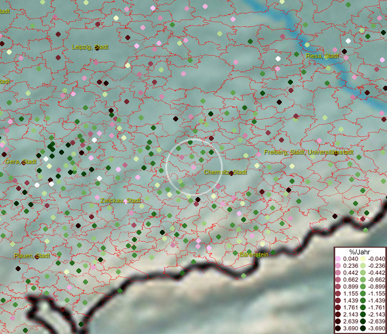Click the Chemnitz, Stadt map label
Viewport: 387px width, 334px height.
226,172
